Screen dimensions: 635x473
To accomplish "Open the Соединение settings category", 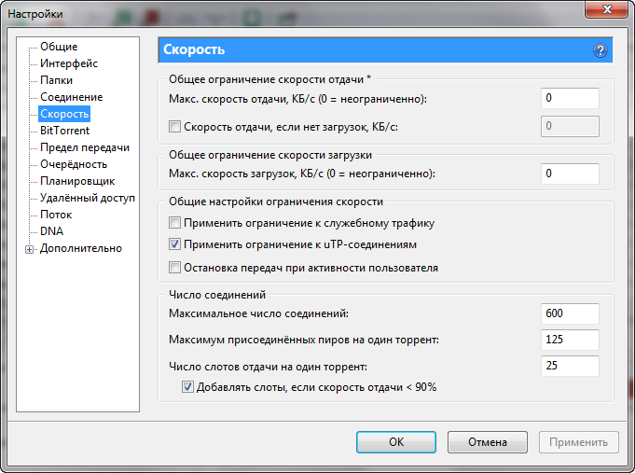I will pos(71,97).
